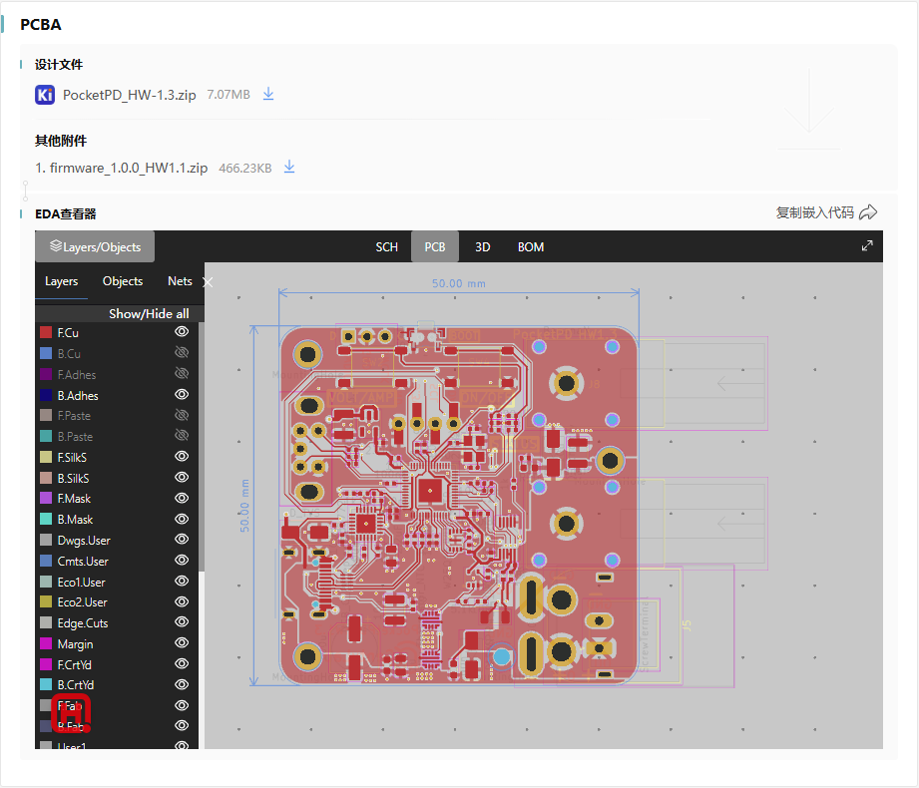Hide the F.Cu layer

click(182, 332)
